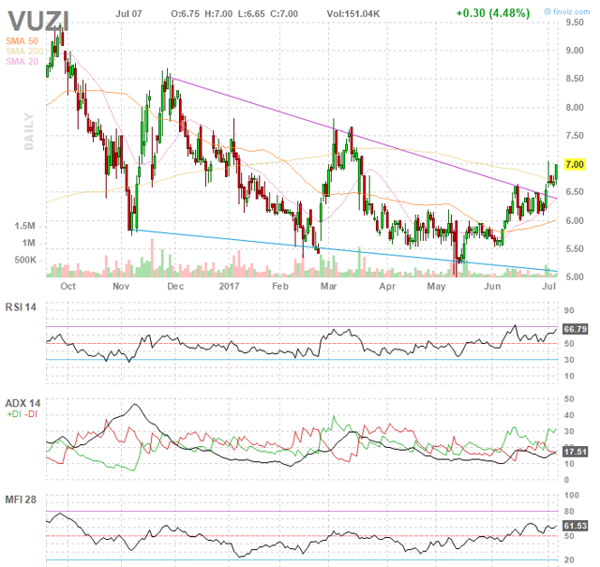Open the finviz.com link
This screenshot has width=600, height=567.
567,12
